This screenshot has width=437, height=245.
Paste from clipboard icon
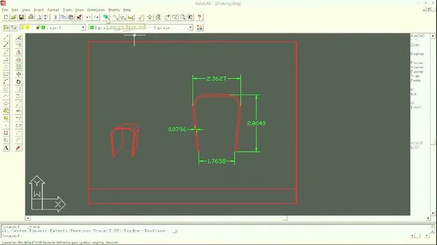tap(71, 18)
